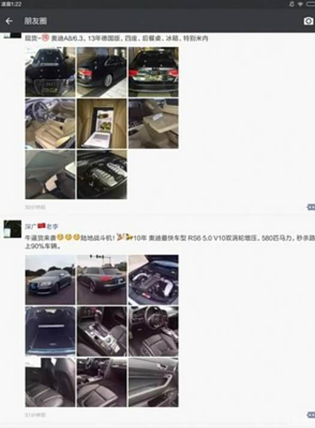Open the 深广老李 username link
This screenshot has width=315, height=428.
(41, 226)
